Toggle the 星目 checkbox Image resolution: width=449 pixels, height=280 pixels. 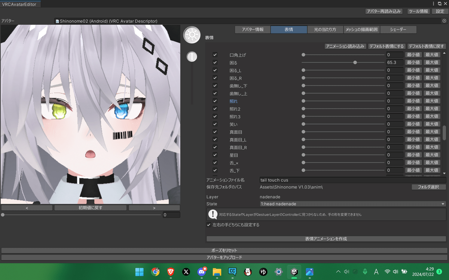click(x=215, y=155)
